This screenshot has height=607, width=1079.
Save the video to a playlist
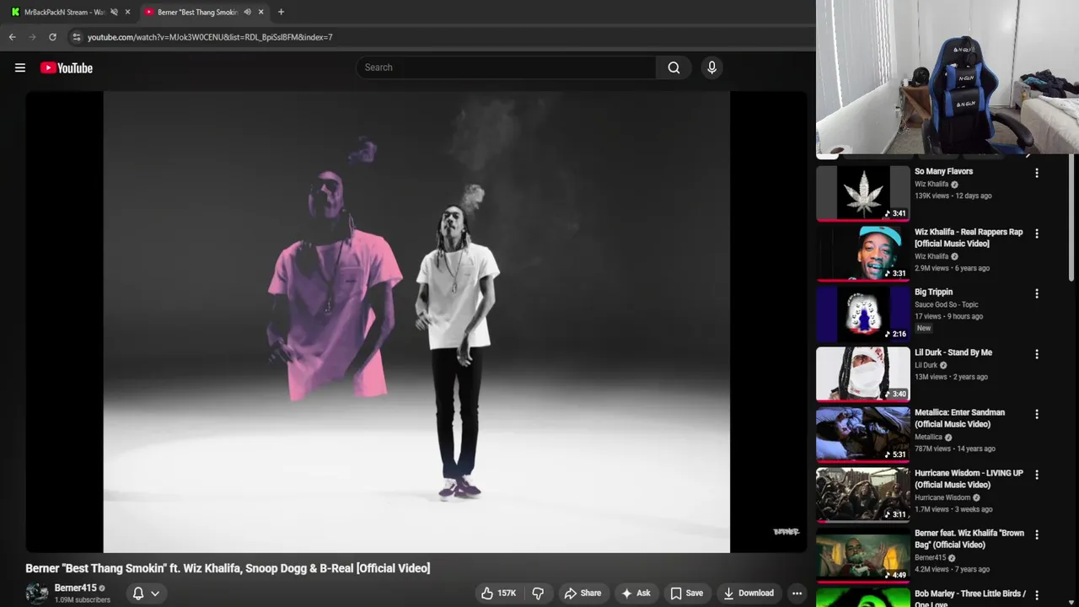[686, 593]
